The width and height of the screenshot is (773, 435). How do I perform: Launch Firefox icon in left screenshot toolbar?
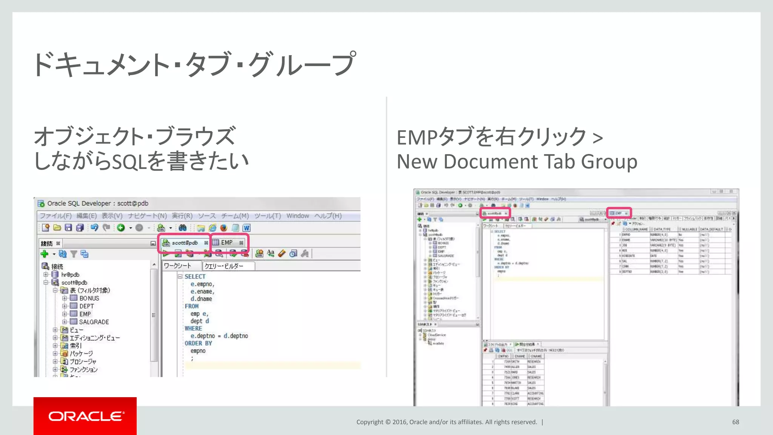coord(224,228)
